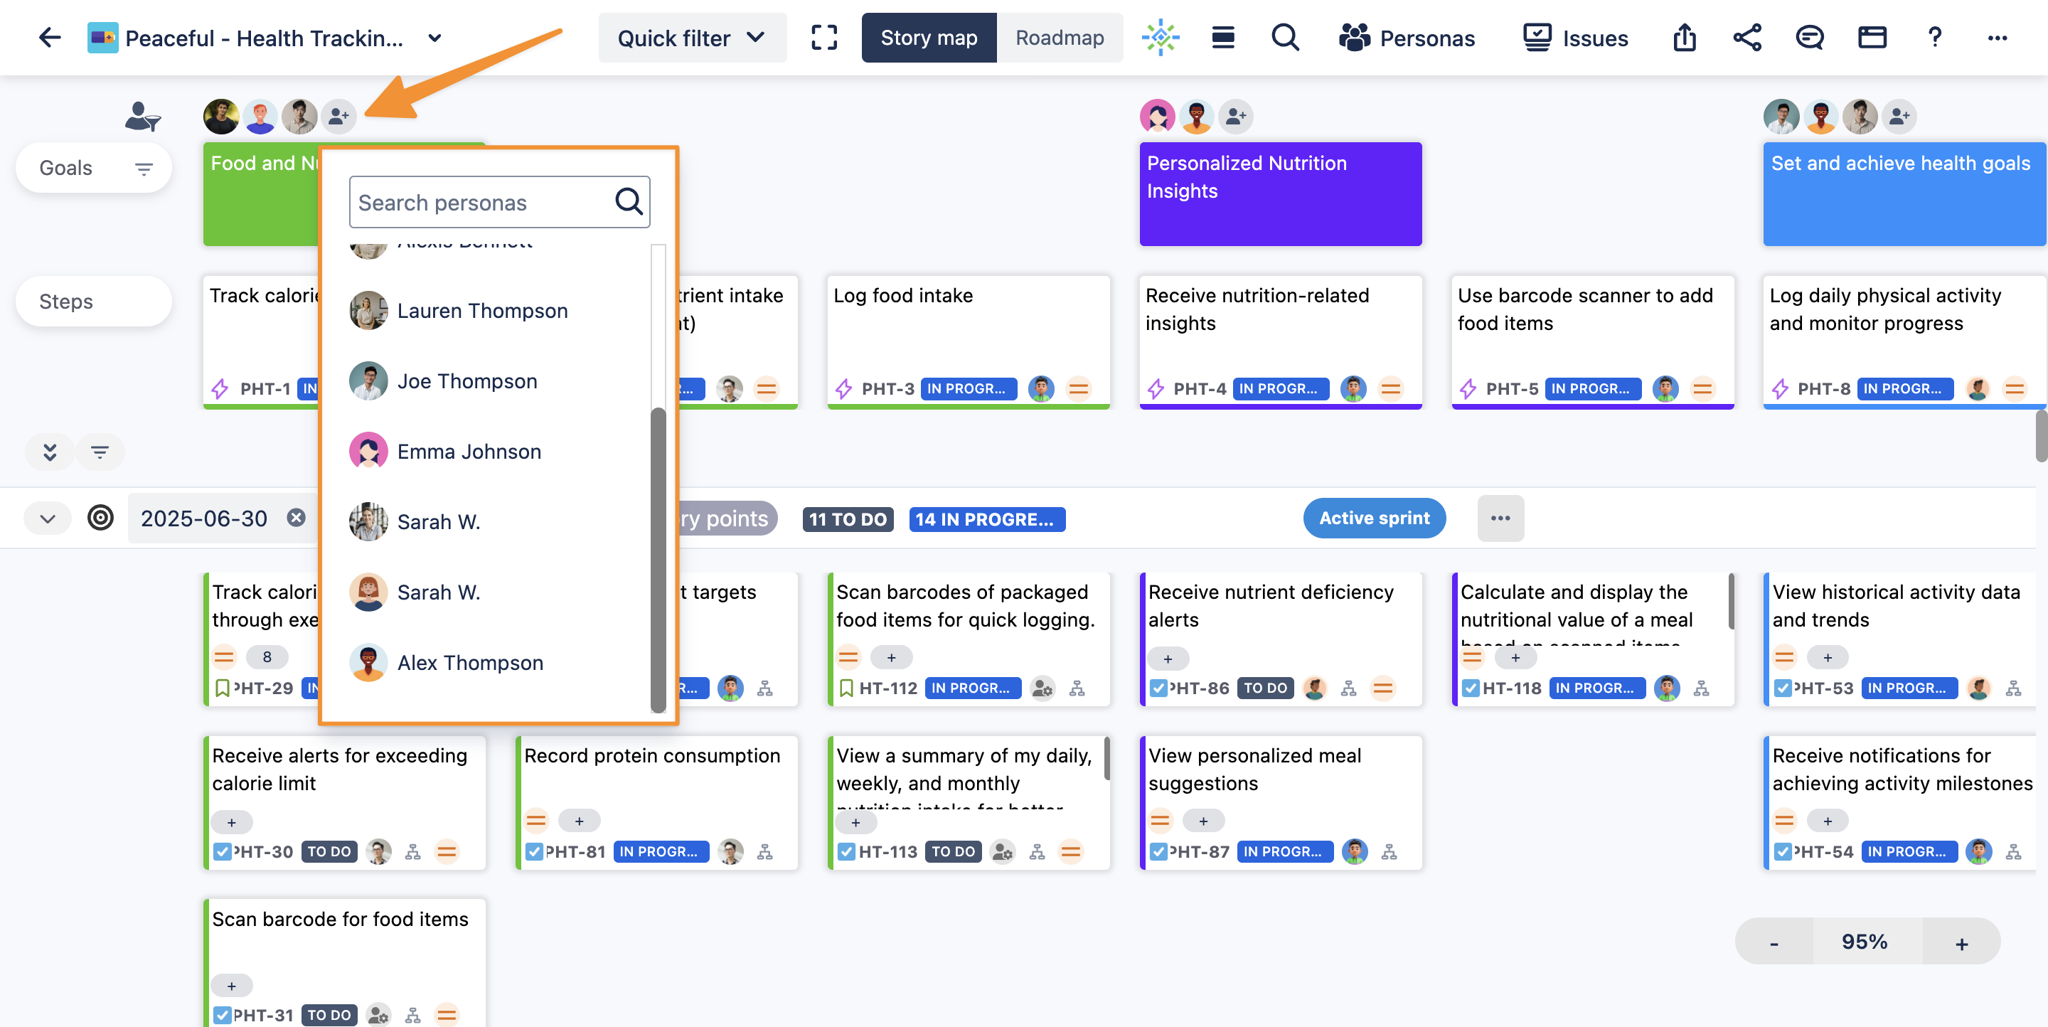The height and width of the screenshot is (1027, 2048).
Task: Click the export upload icon
Action: tap(1684, 38)
